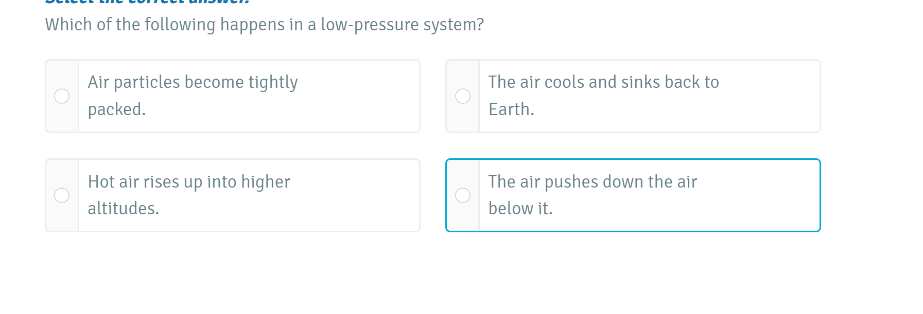Click the word 'packed.' in the first option
Image resolution: width=923 pixels, height=314 pixels.
click(x=117, y=109)
